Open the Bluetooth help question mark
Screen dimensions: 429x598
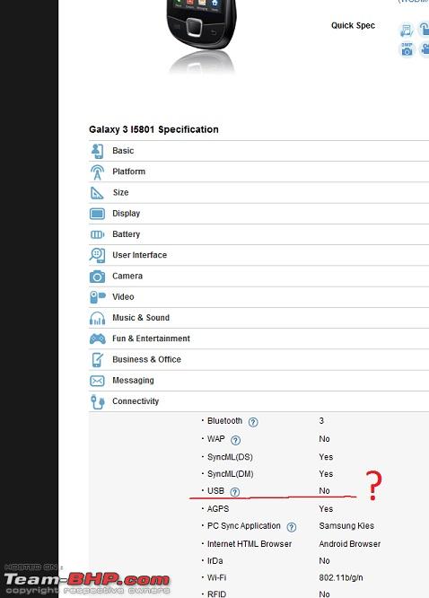[253, 422]
